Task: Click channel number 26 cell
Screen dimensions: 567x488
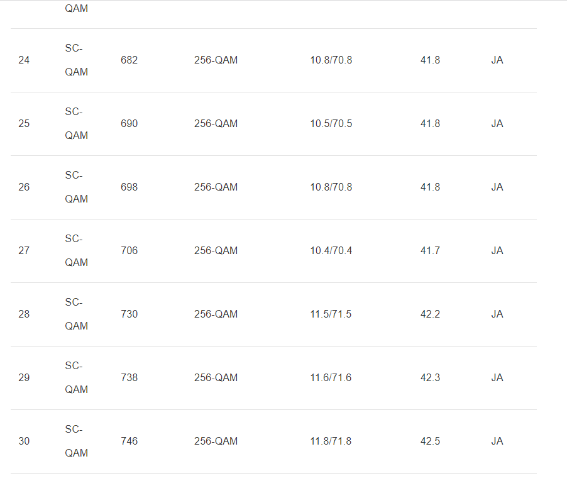Action: 24,187
